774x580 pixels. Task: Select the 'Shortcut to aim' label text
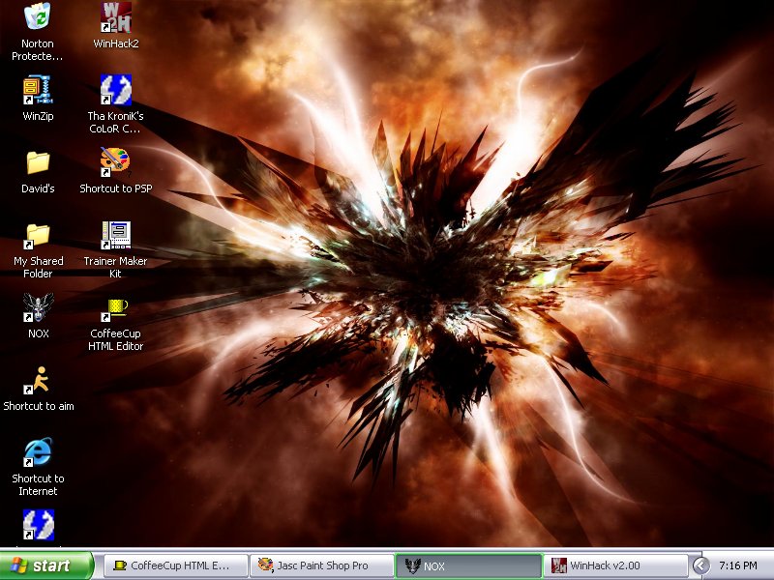39,406
